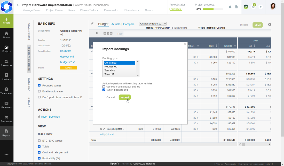Screen dimensions: 284x166
Task: Open the gear settings icon near Save
Action: [x=270, y=24]
